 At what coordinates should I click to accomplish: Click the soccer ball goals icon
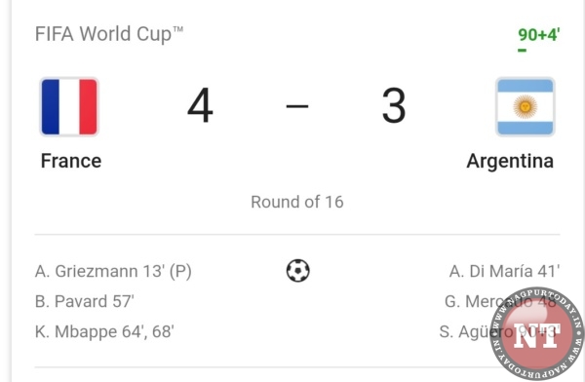tap(297, 271)
